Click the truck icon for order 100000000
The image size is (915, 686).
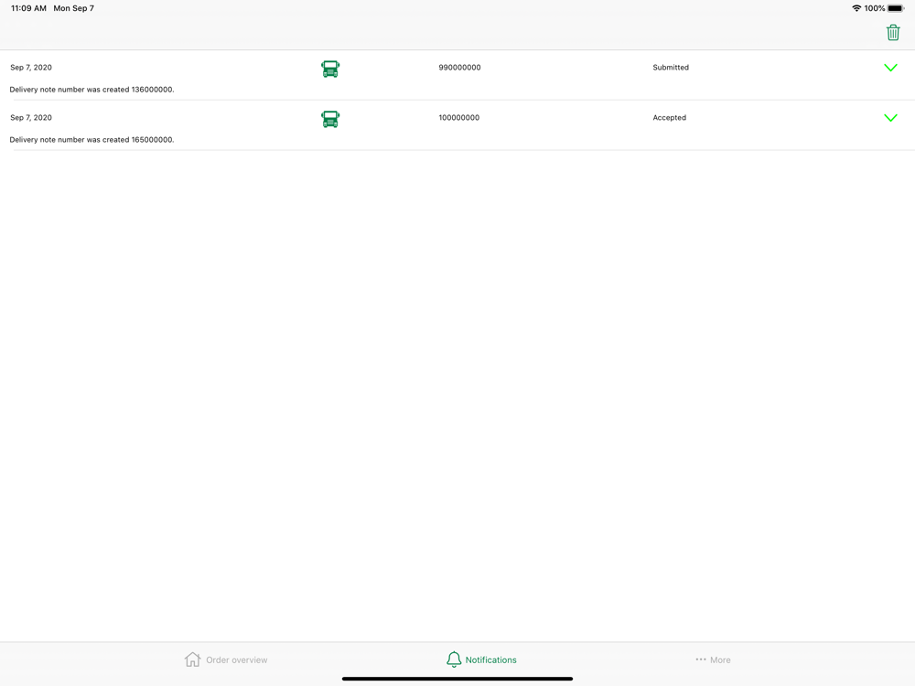pyautogui.click(x=330, y=119)
